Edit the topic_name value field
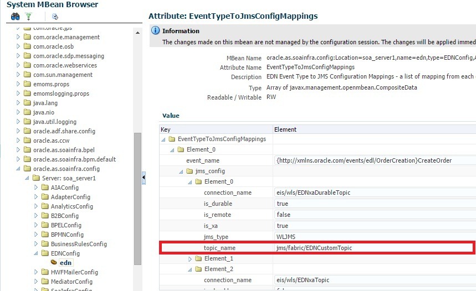The image size is (476, 291). (x=374, y=248)
